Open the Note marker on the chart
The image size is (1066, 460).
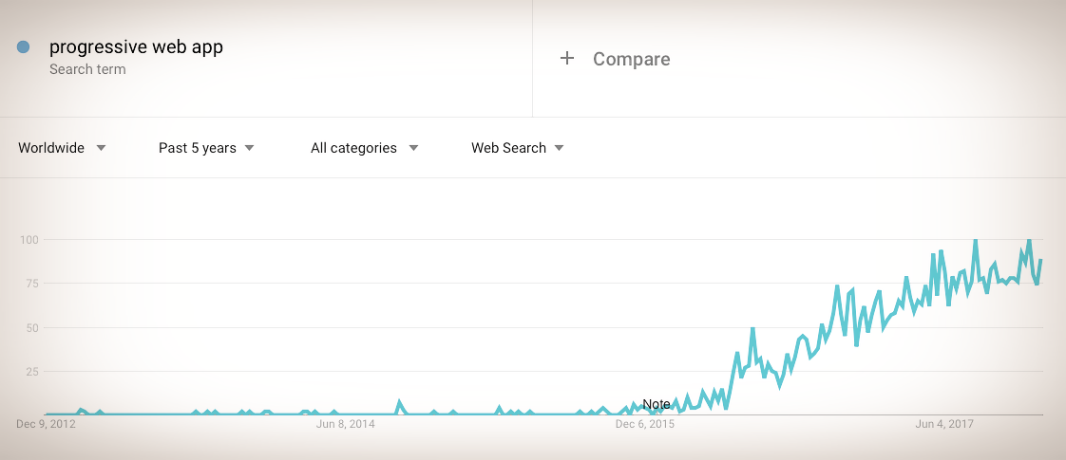(x=657, y=404)
